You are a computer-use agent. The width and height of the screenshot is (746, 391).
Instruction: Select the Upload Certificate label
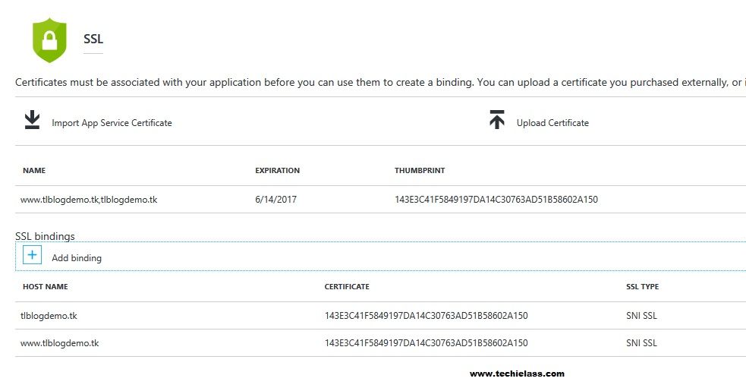552,123
